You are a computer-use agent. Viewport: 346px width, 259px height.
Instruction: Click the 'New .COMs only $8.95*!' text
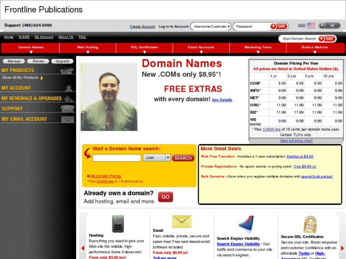pos(181,74)
